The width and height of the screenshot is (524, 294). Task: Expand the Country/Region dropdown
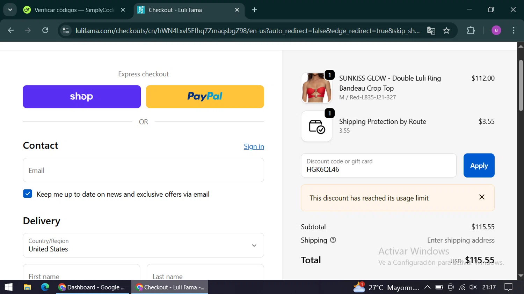[x=143, y=245]
